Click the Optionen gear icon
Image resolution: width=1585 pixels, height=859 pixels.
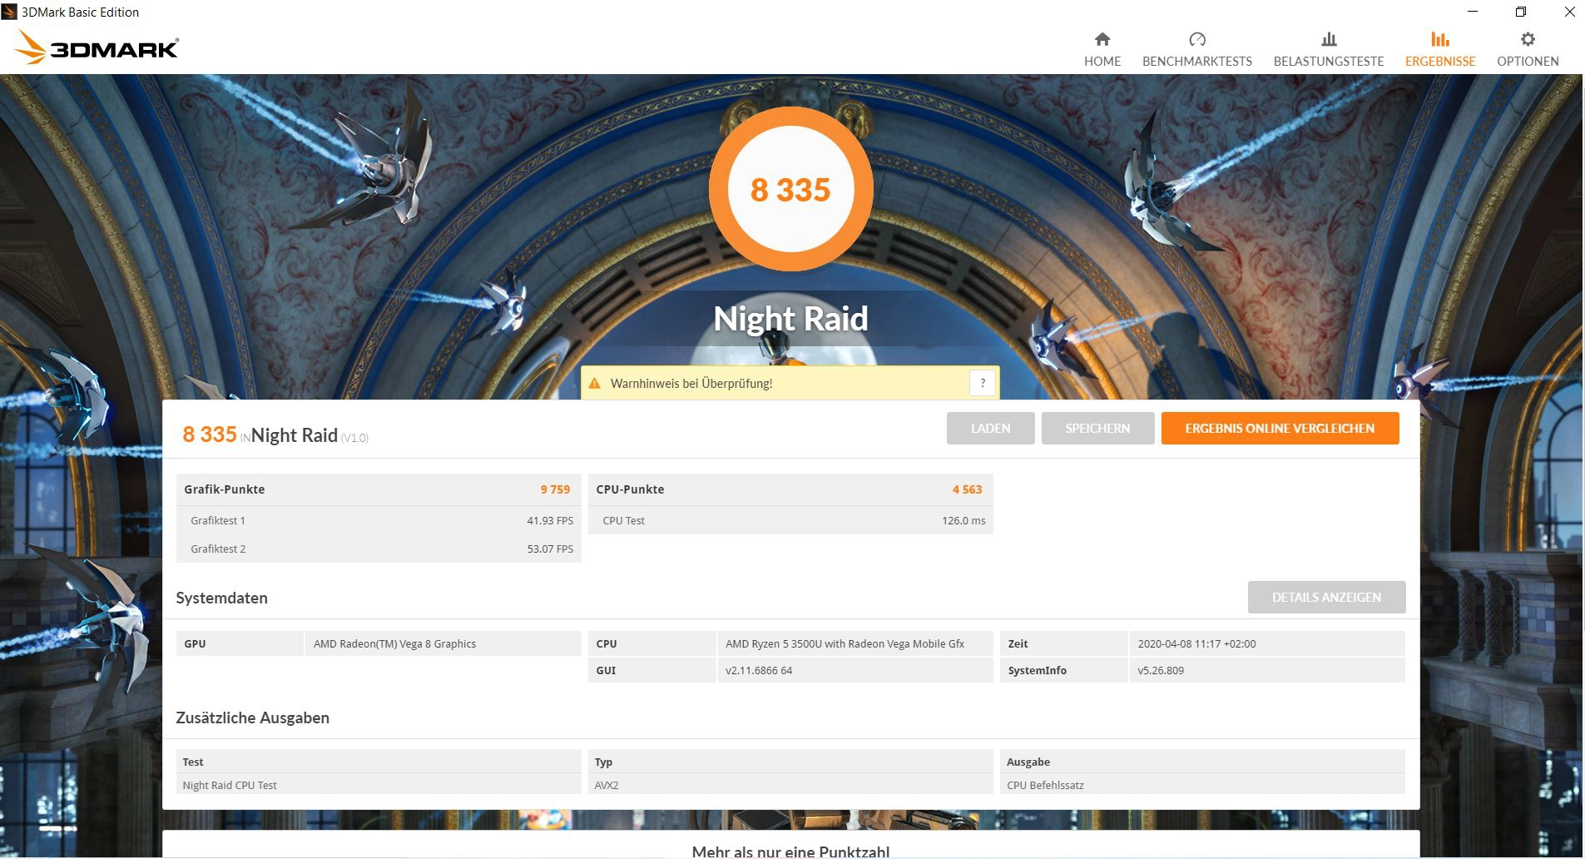[x=1528, y=39]
